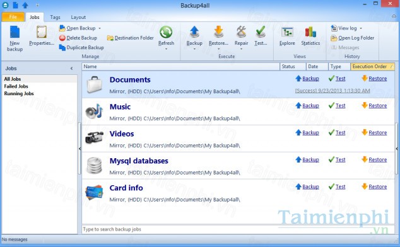
Task: Click the Backup ribbon icon
Action: 194,32
